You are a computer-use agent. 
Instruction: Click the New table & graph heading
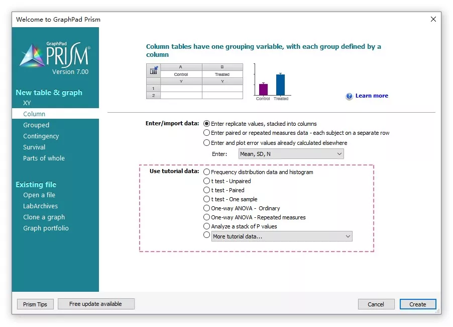click(x=49, y=92)
